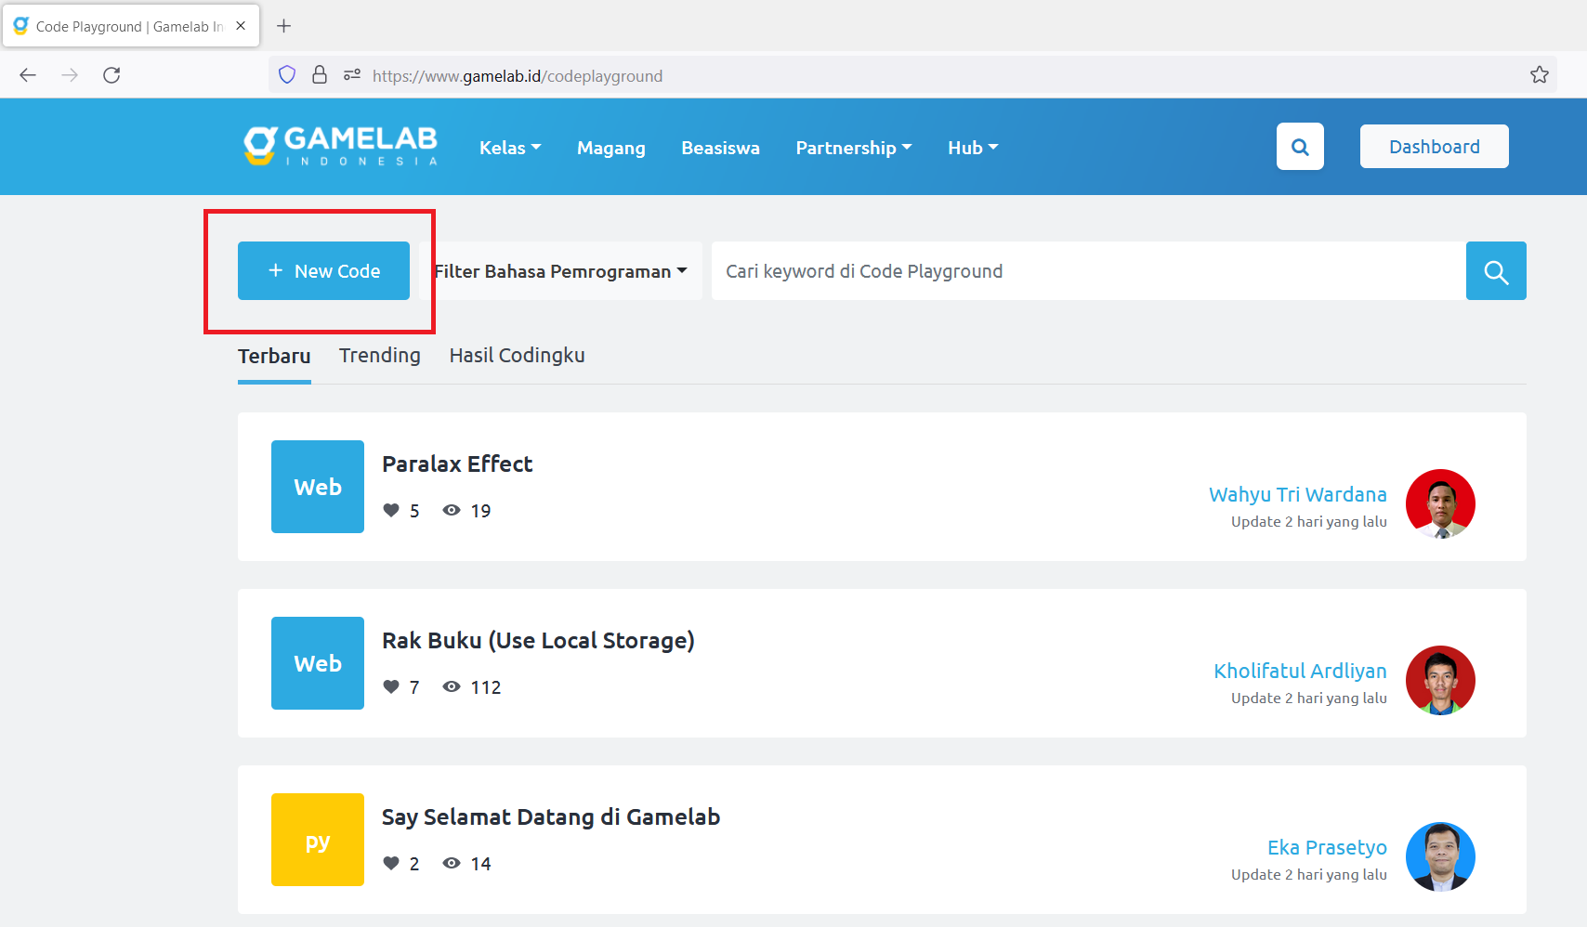Click the blue search magnifier beside keyword field
The height and width of the screenshot is (927, 1587).
1495,271
